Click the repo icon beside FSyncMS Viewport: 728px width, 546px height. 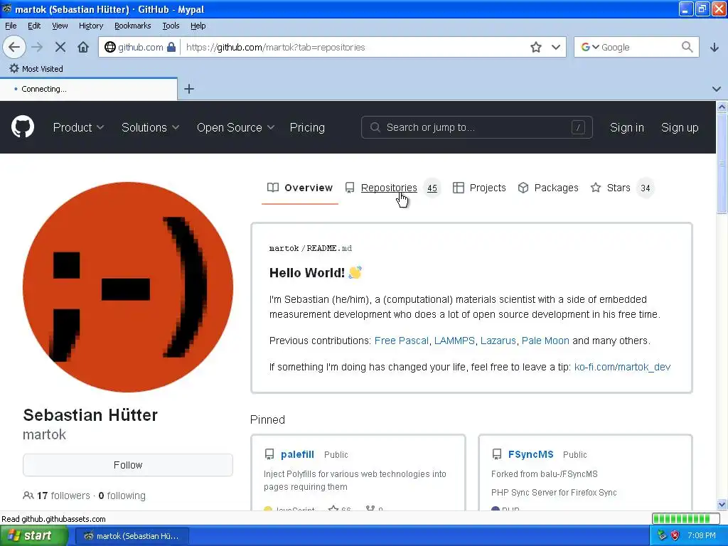click(497, 454)
